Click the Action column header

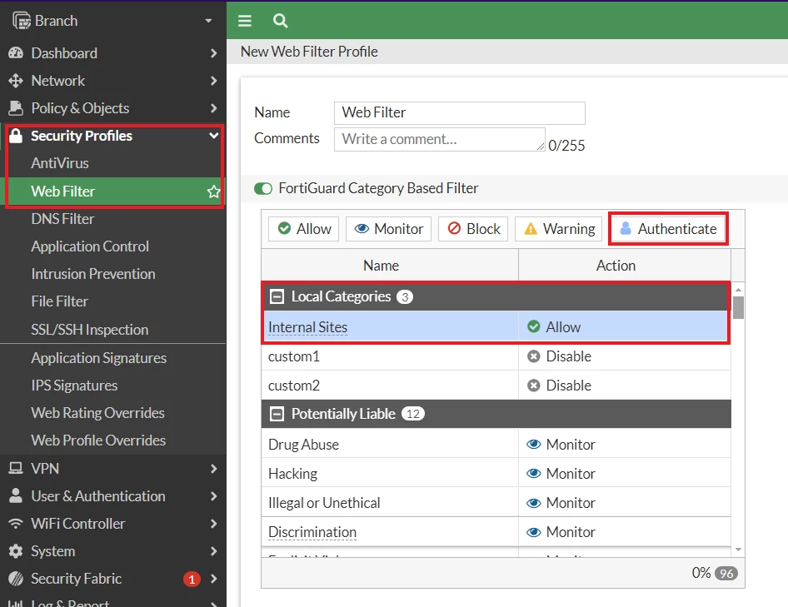pos(625,266)
